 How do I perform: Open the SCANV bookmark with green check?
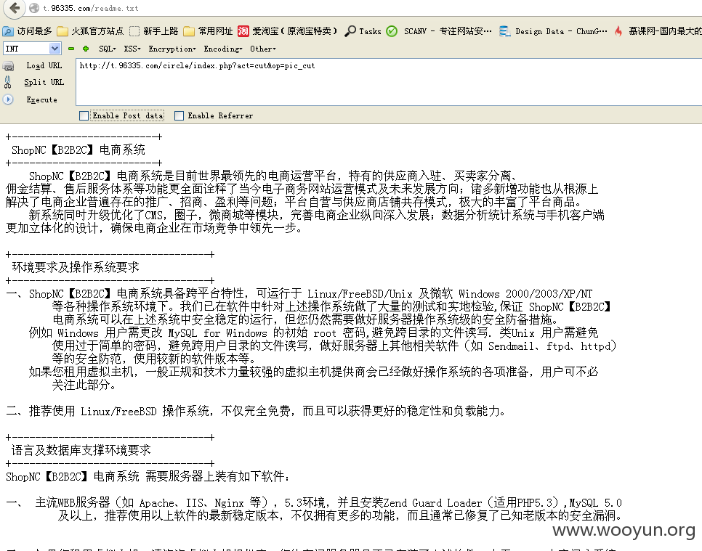pos(439,31)
